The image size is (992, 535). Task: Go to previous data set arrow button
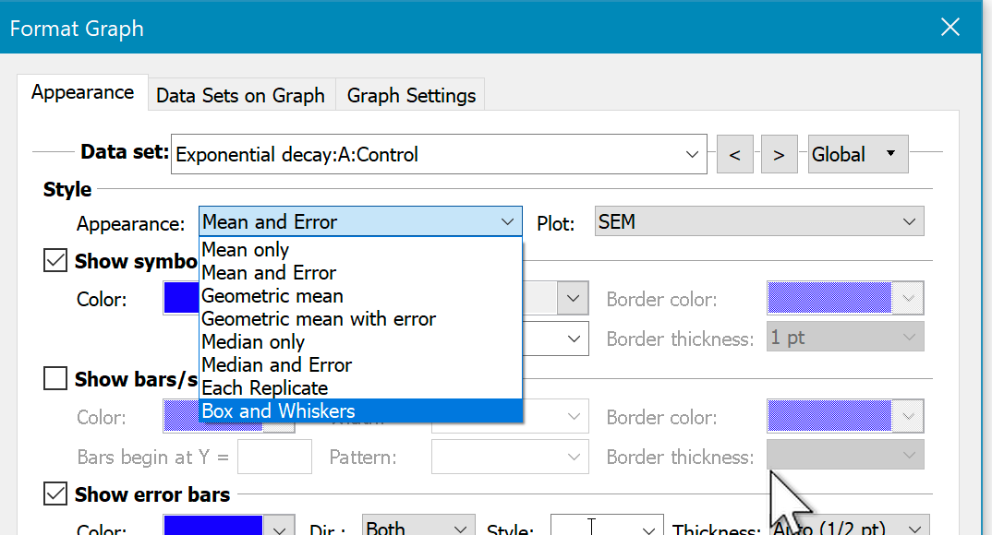[x=734, y=155]
